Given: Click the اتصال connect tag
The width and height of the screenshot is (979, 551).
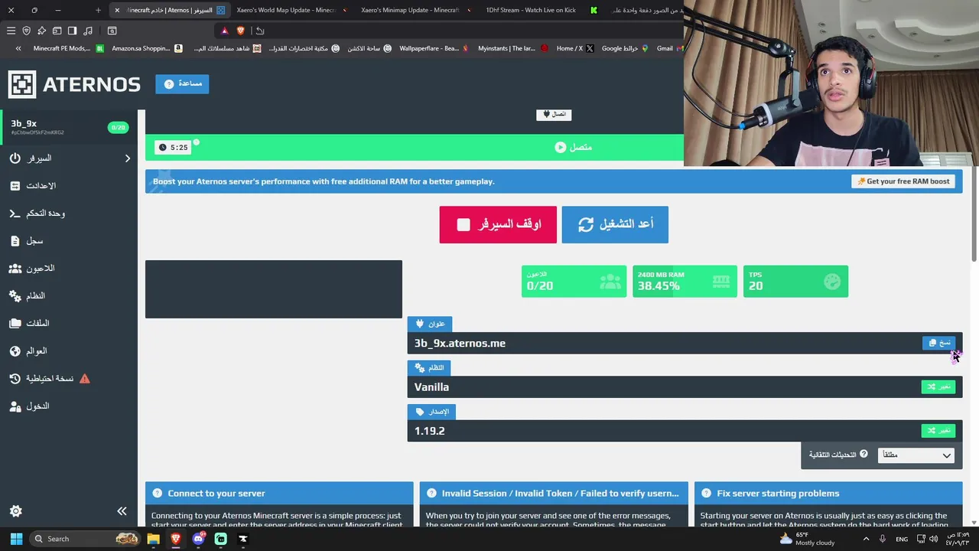Looking at the screenshot, I should (554, 114).
